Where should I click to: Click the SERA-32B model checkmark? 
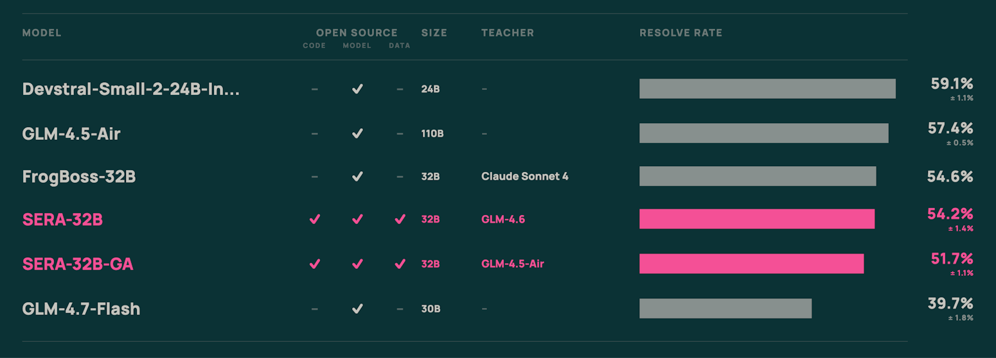[357, 219]
